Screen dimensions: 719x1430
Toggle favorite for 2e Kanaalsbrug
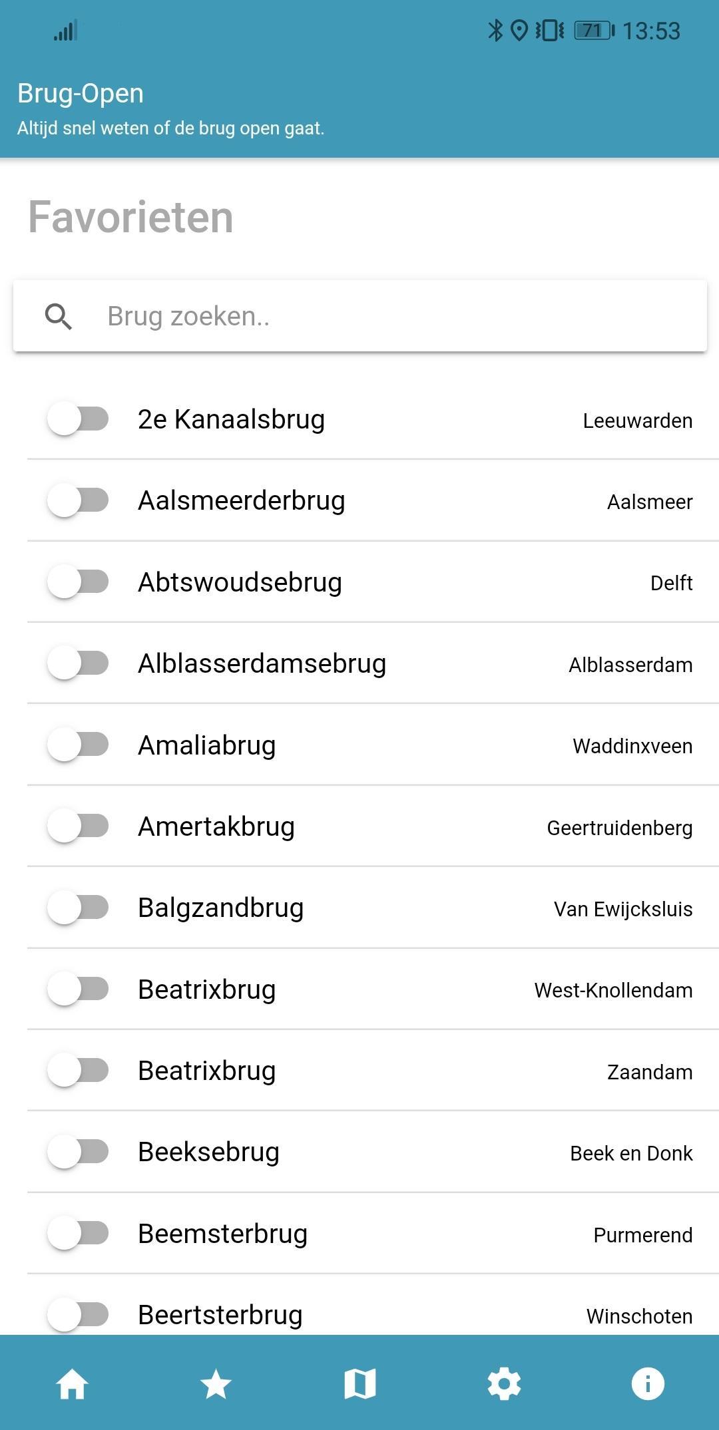click(78, 419)
